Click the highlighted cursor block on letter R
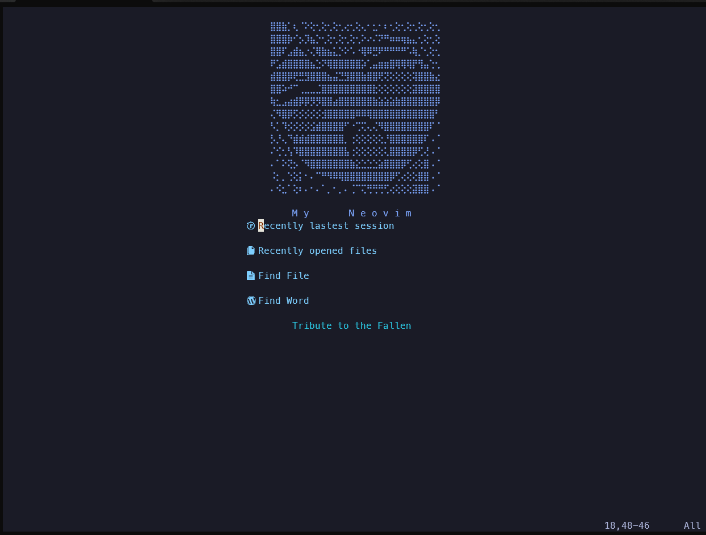 click(x=261, y=226)
